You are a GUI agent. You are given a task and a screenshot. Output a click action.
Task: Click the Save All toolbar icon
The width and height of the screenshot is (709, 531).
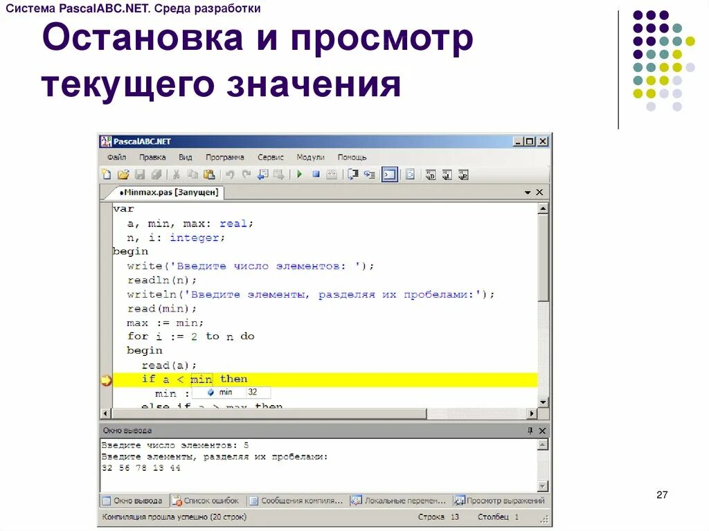pos(156,174)
